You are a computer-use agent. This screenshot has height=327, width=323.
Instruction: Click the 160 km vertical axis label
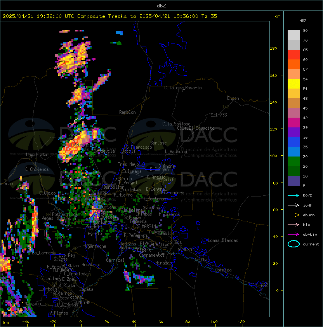pyautogui.click(x=273, y=75)
